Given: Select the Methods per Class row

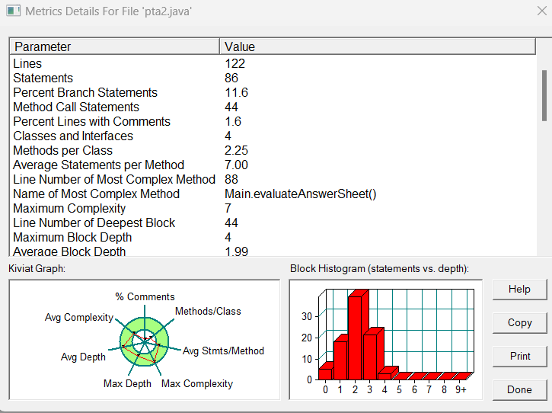Looking at the screenshot, I should click(x=273, y=150).
